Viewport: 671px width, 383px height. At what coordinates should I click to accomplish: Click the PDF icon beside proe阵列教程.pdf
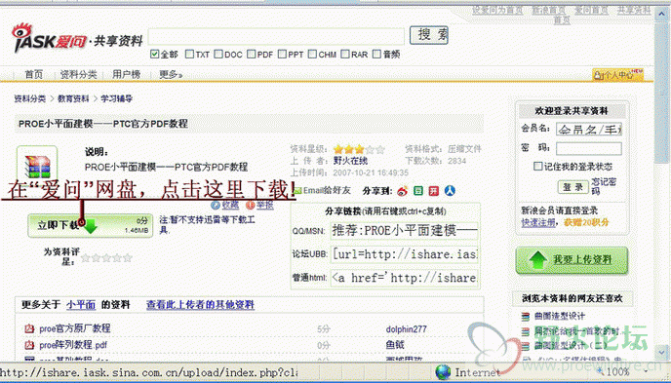tap(29, 345)
